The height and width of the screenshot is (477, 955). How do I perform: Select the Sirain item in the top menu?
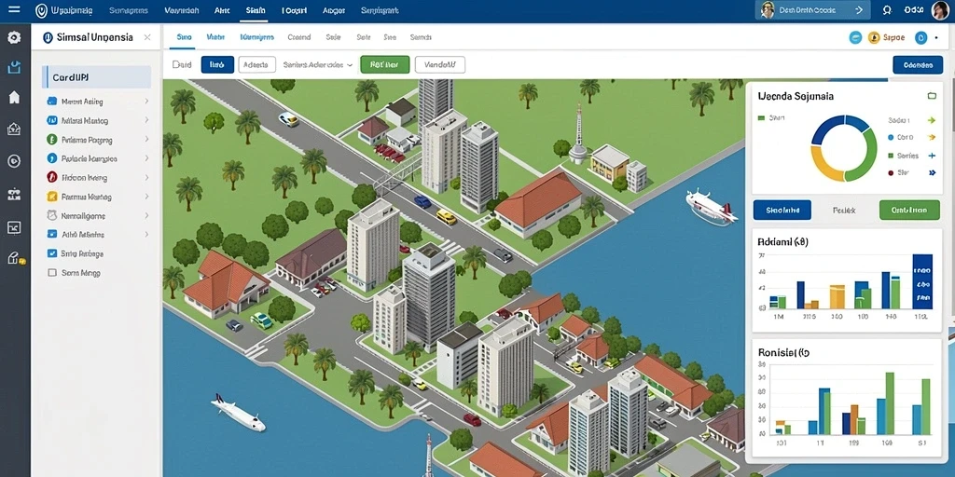[x=256, y=10]
